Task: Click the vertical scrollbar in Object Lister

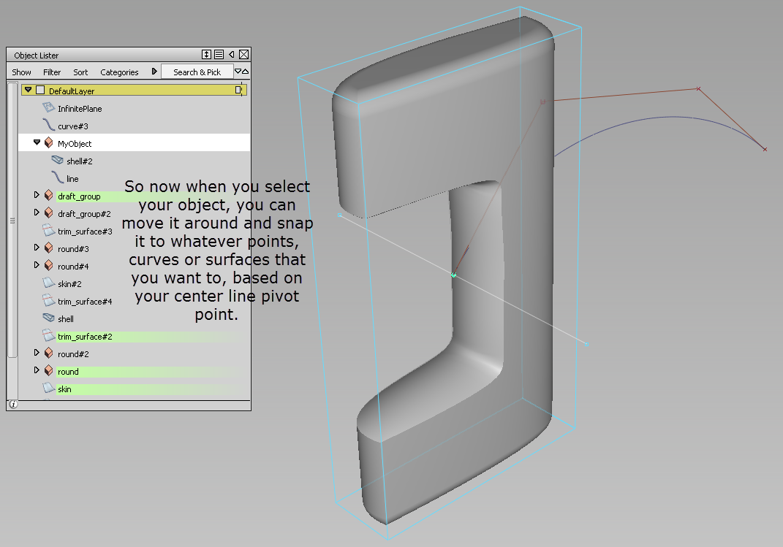Action: tap(11, 219)
